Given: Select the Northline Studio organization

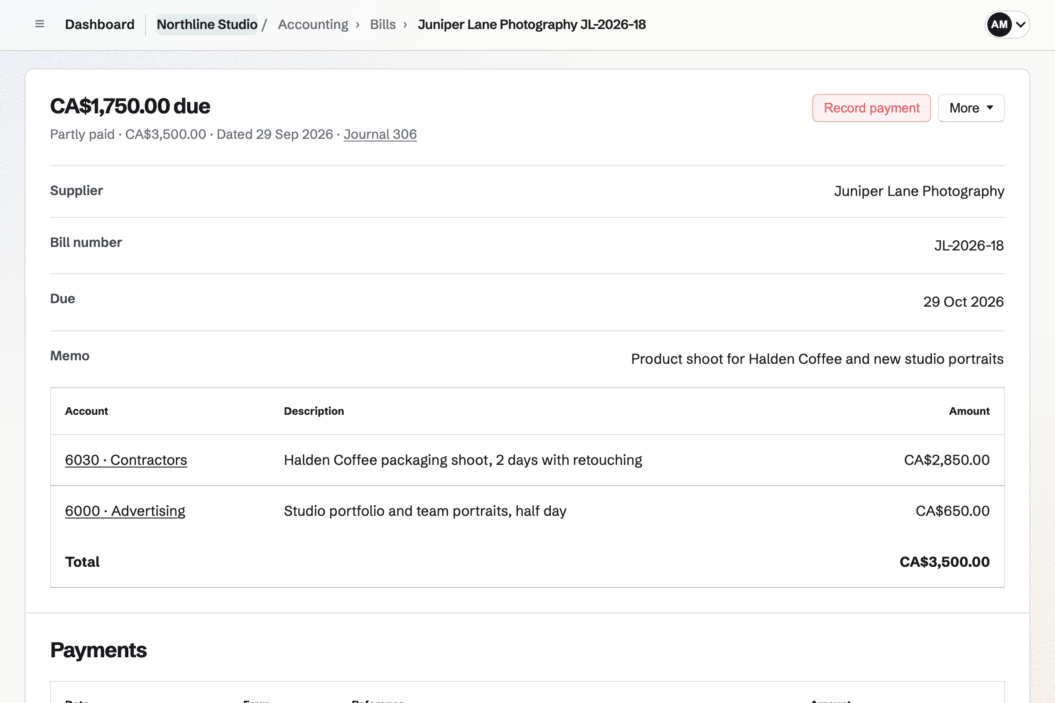Looking at the screenshot, I should [x=207, y=24].
